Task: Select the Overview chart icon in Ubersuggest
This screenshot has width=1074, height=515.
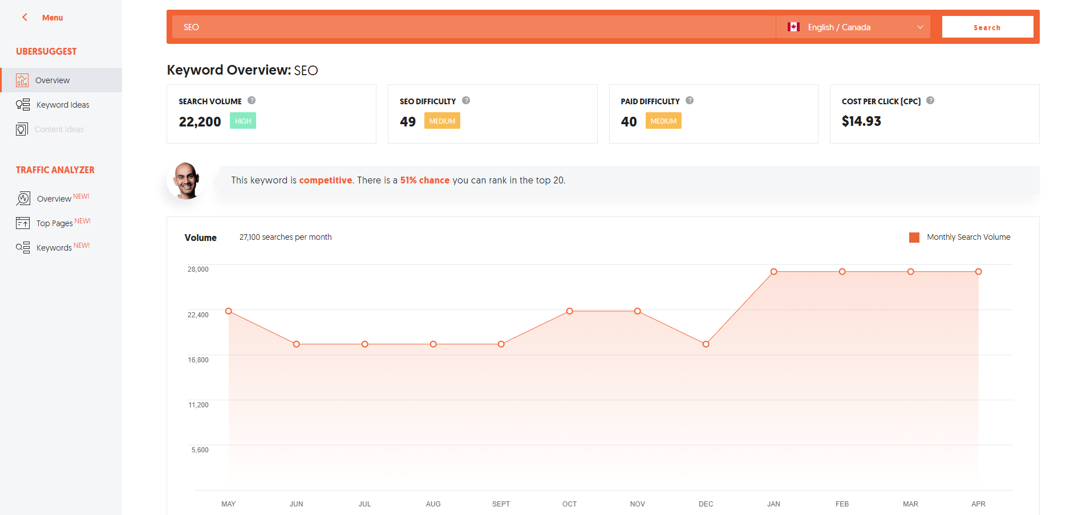Action: [22, 80]
